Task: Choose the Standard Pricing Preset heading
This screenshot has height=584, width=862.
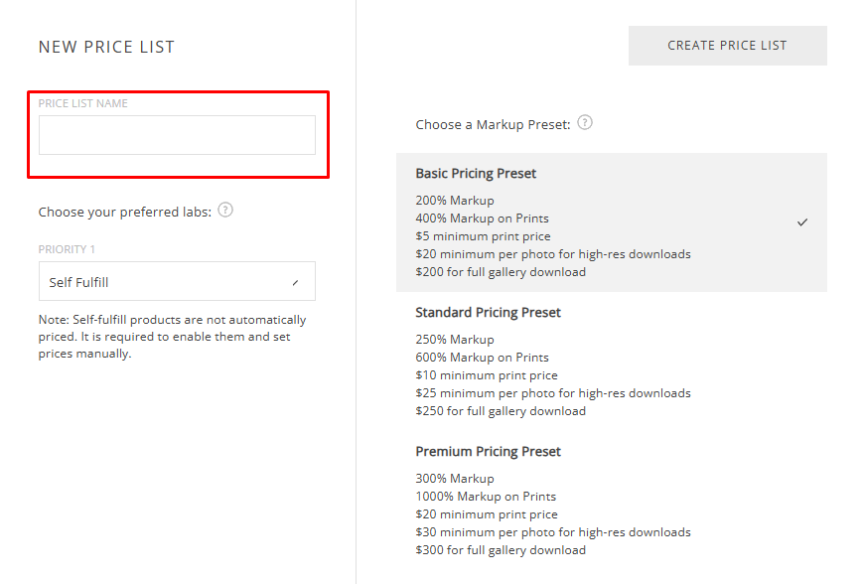Action: point(488,313)
